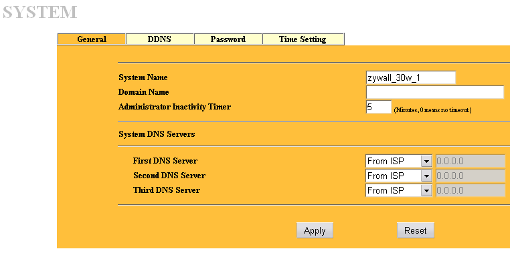Click the First DNS Server IP field
This screenshot has width=510, height=253.
tap(471, 161)
